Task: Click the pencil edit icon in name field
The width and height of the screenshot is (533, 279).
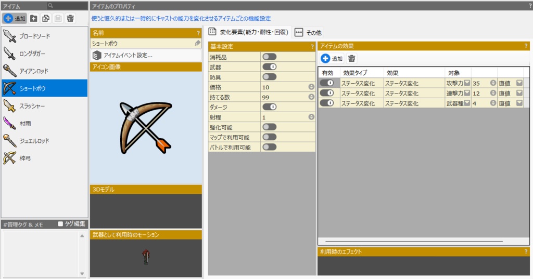Action: [x=197, y=43]
